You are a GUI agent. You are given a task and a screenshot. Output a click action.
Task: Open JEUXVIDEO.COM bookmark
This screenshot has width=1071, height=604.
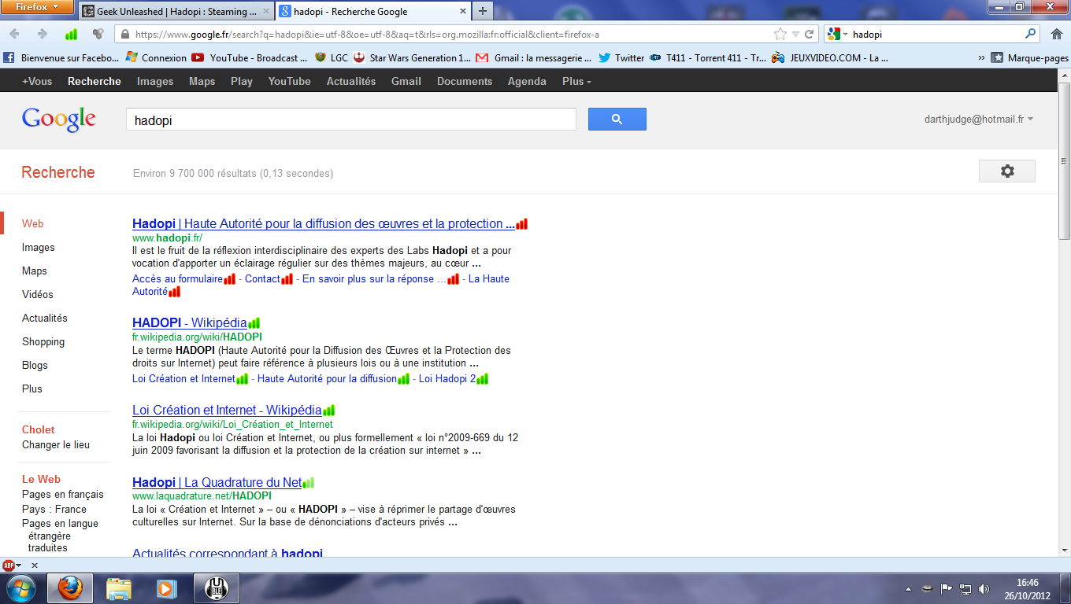(830, 57)
